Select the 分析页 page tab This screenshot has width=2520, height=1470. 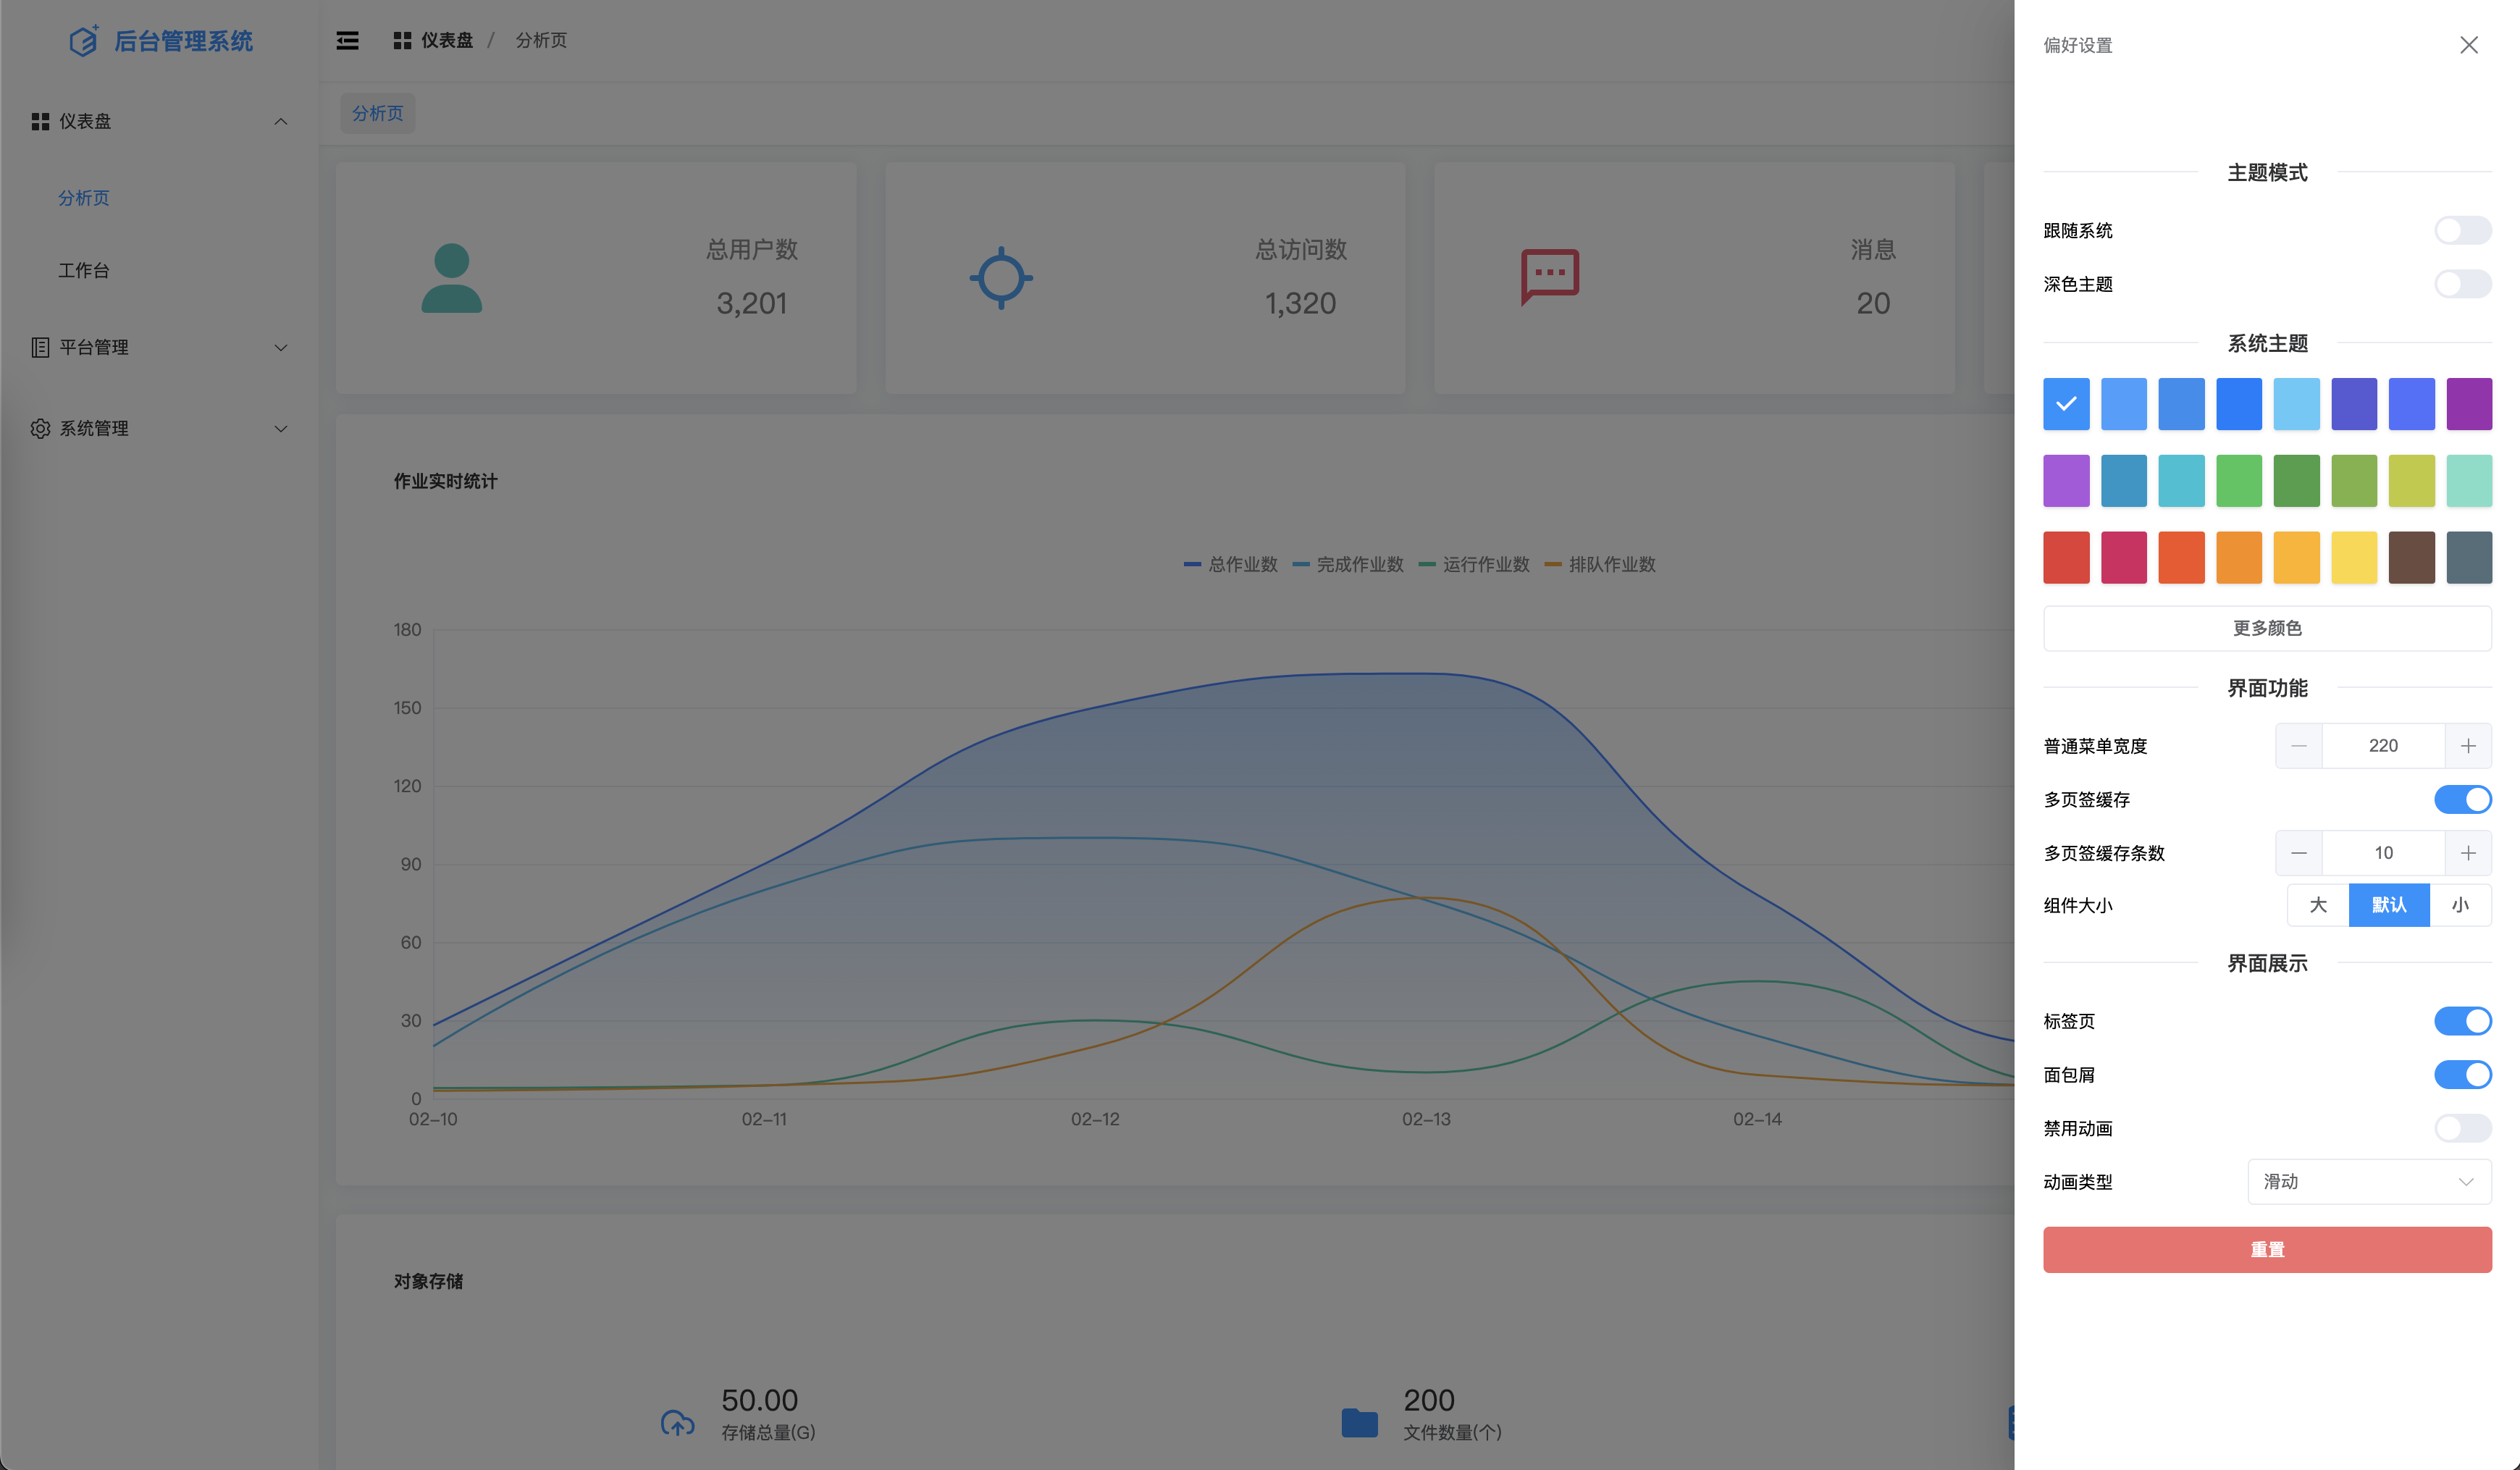click(377, 113)
